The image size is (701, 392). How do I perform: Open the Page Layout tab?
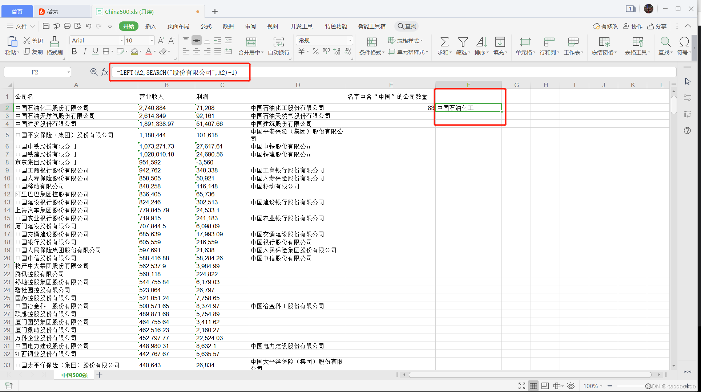click(x=178, y=26)
